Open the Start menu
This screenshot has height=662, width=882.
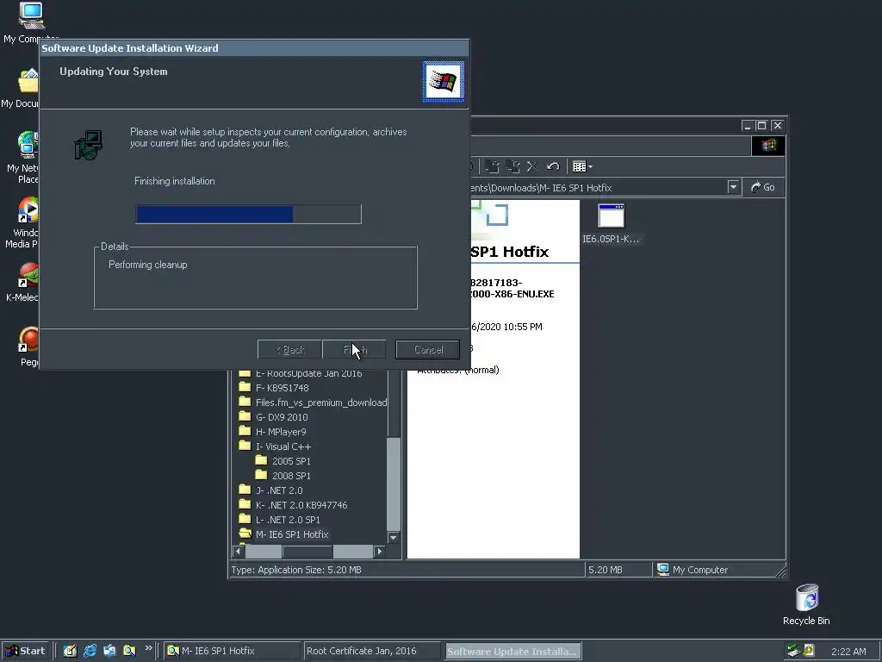tap(25, 651)
